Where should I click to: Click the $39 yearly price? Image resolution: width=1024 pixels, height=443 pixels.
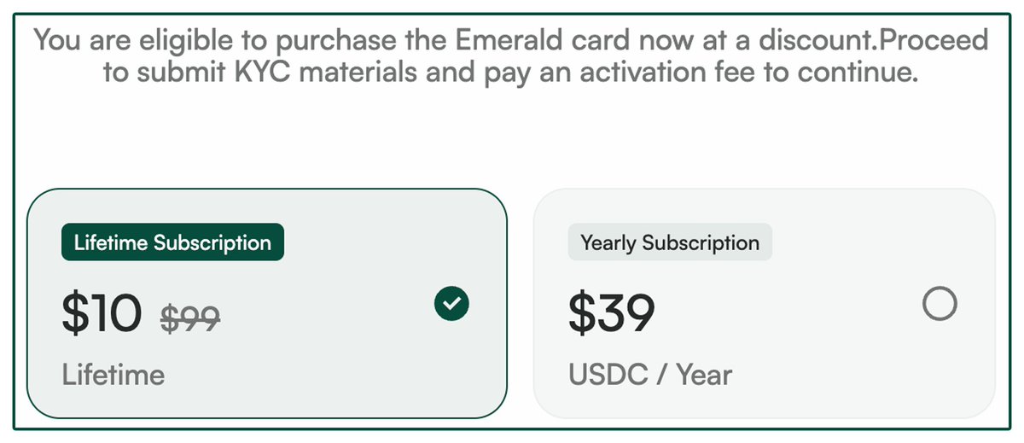(611, 313)
